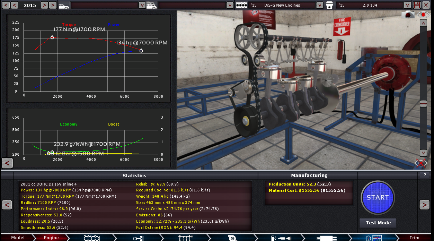This screenshot has width=434, height=241.
Task: Go to previous statistics page arrow
Action: click(x=7, y=205)
